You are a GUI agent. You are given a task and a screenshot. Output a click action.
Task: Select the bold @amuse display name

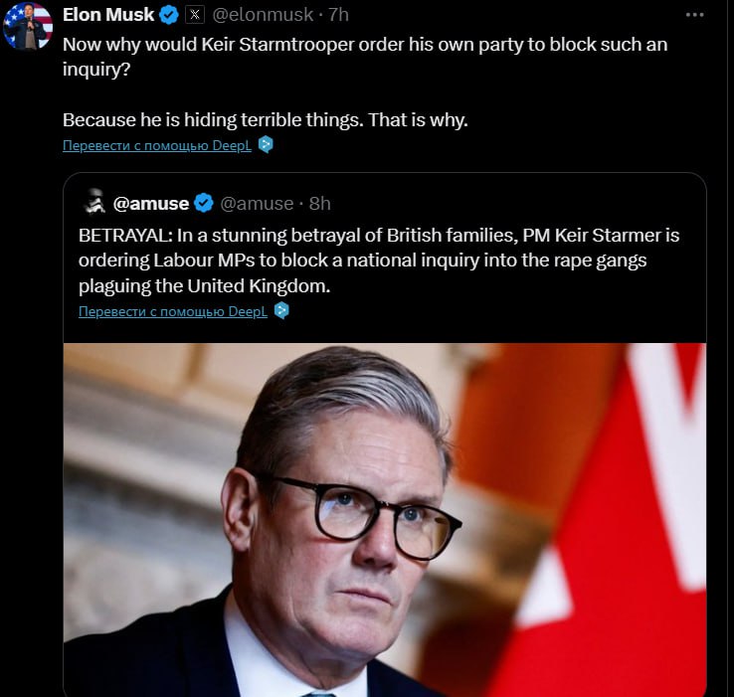(x=151, y=203)
